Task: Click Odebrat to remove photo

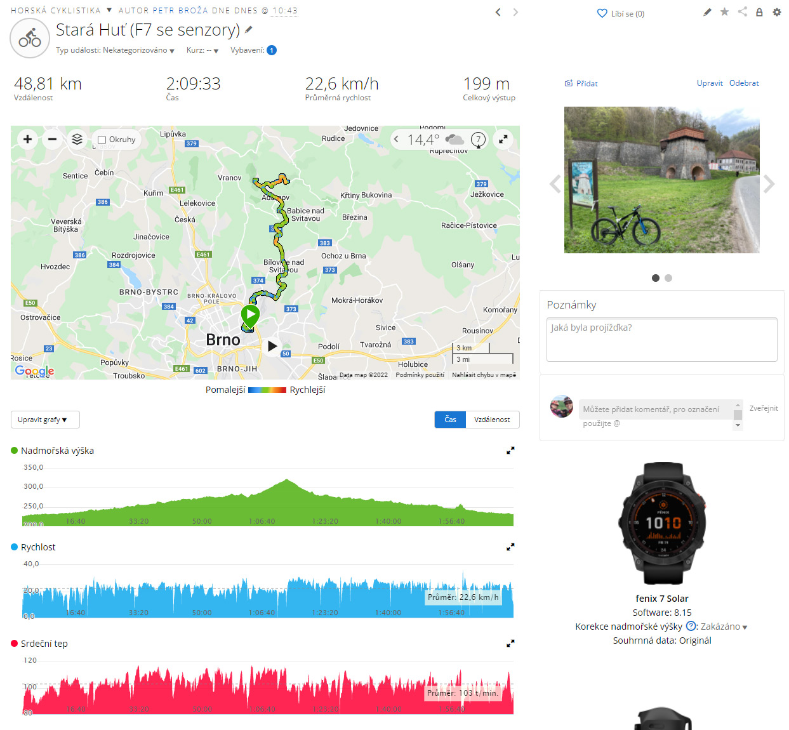Action: (744, 83)
